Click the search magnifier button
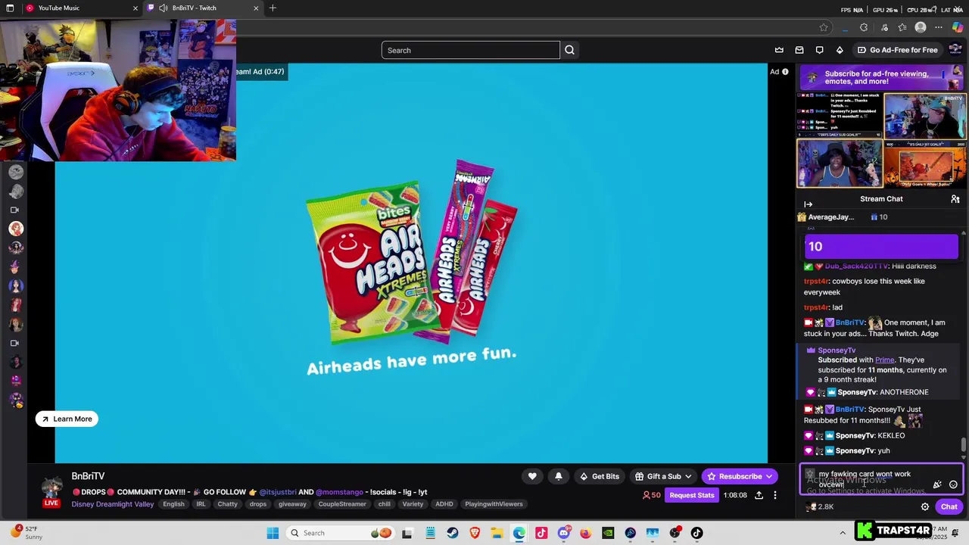Image resolution: width=969 pixels, height=545 pixels. click(569, 50)
